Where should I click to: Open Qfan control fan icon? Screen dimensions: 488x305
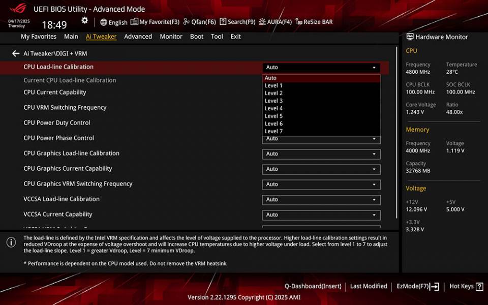[186, 21]
